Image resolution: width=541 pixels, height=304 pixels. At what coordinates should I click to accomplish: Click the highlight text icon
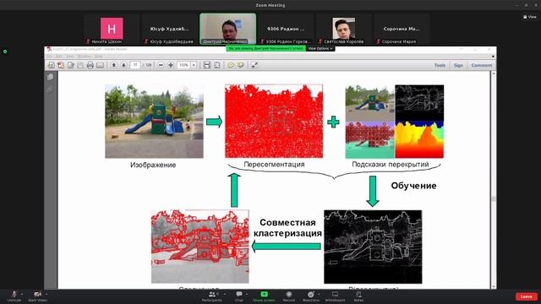point(240,65)
